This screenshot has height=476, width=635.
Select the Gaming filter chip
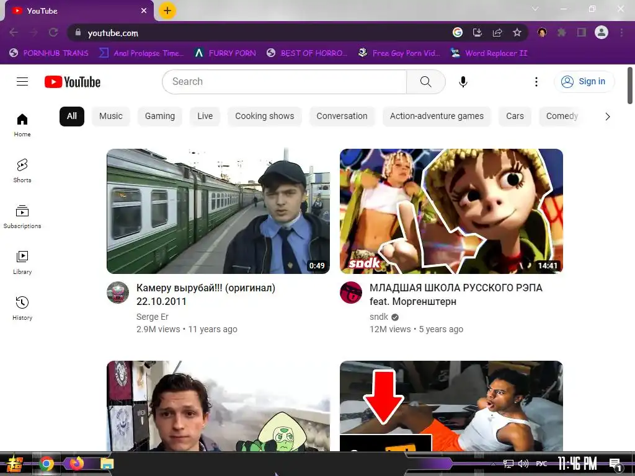(x=160, y=116)
